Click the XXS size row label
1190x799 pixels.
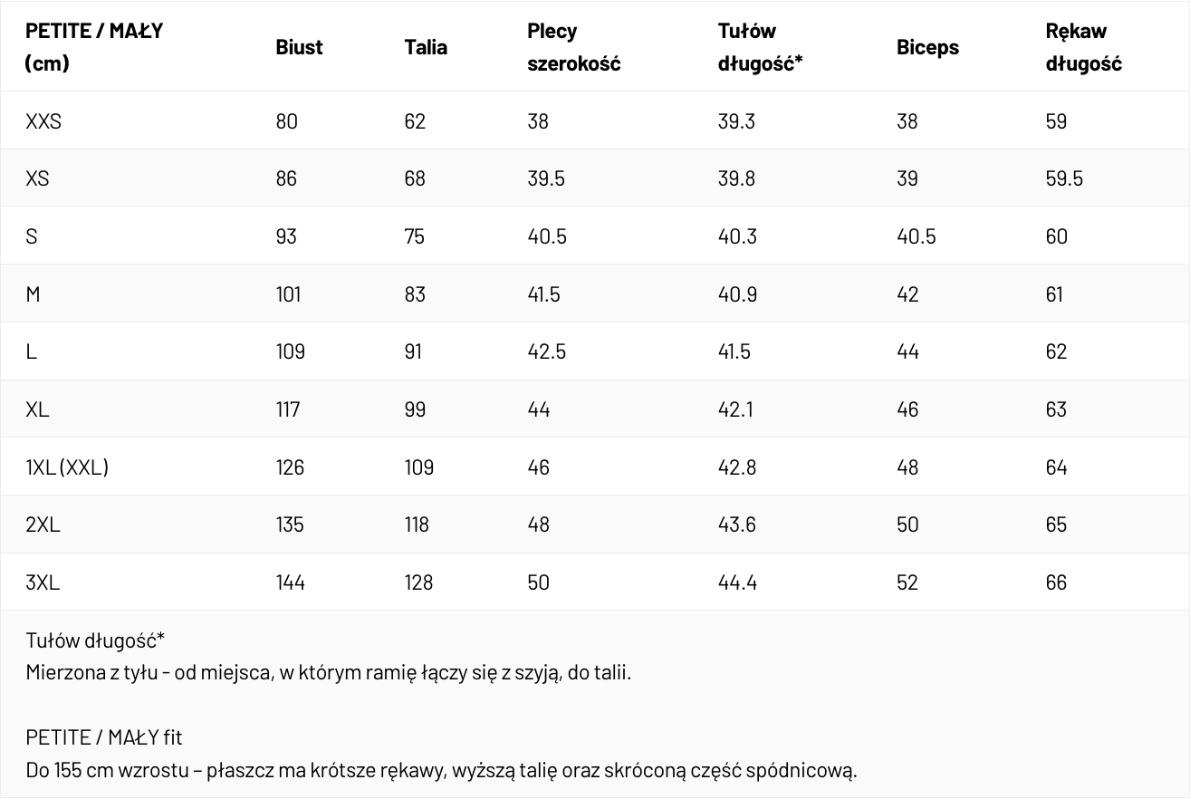pyautogui.click(x=43, y=121)
